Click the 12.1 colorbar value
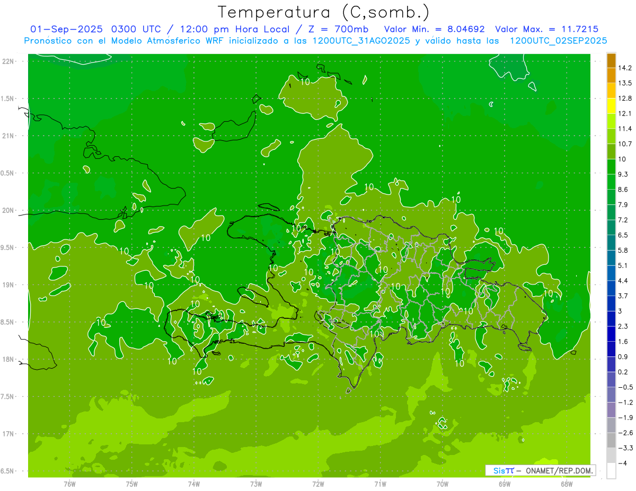The image size is (636, 491). tap(625, 113)
